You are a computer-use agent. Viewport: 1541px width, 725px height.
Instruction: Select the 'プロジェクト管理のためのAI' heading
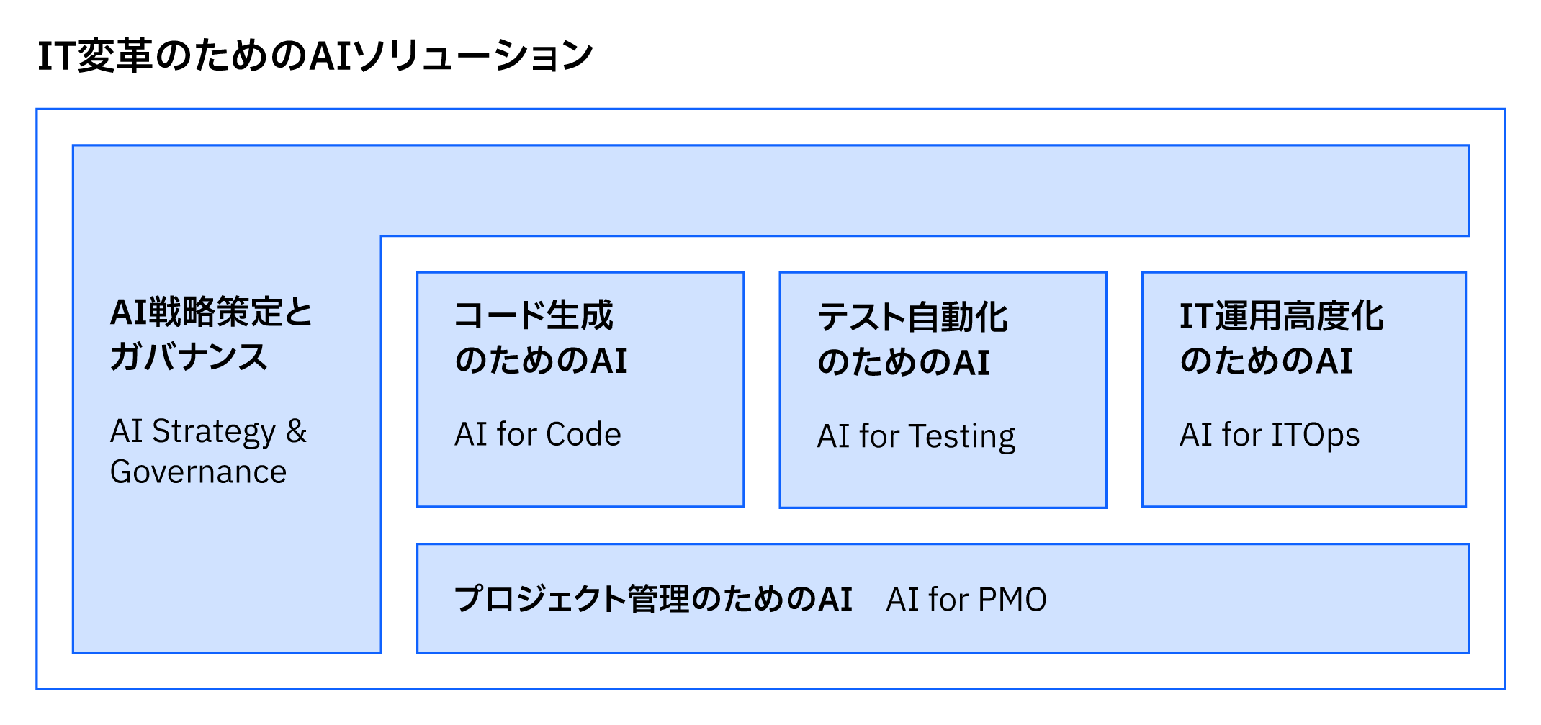653,600
